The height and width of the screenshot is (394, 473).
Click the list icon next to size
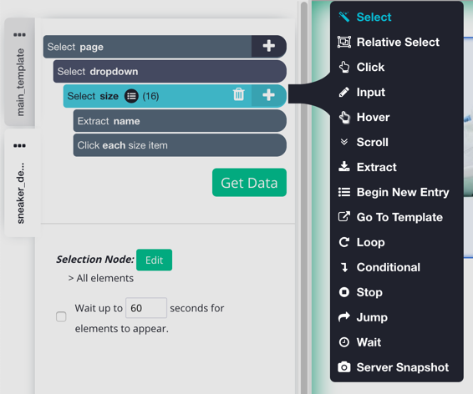click(131, 96)
